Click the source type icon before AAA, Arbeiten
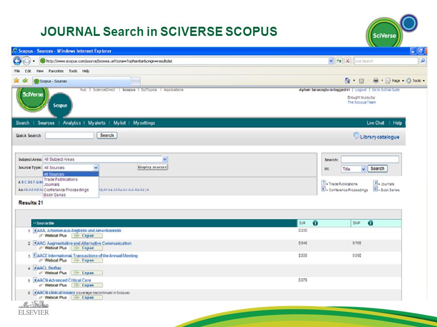437x327 pixels. [x=35, y=231]
